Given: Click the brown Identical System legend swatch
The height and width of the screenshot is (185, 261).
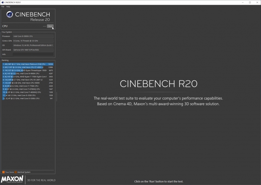Looking at the screenshot, I should [16, 172].
